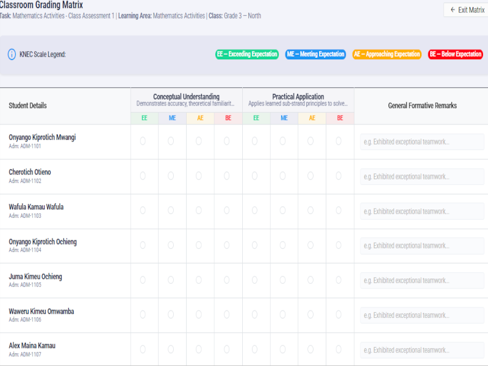Mark Waweru Kimeu Omwamba AE for Conceptual Understanding
Viewport: 488px width, 366px height.
pyautogui.click(x=199, y=315)
